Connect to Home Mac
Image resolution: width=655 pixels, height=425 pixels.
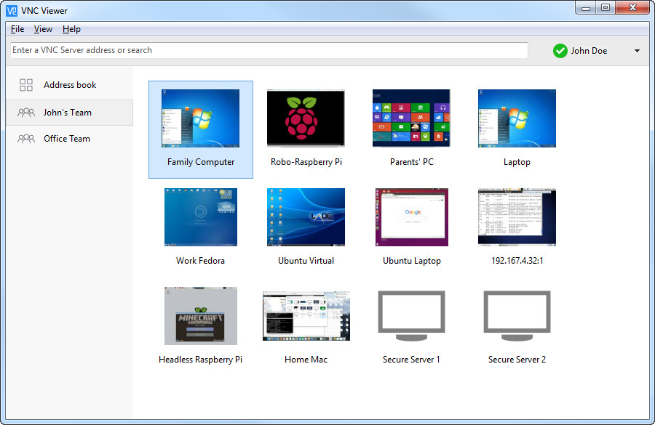click(306, 315)
